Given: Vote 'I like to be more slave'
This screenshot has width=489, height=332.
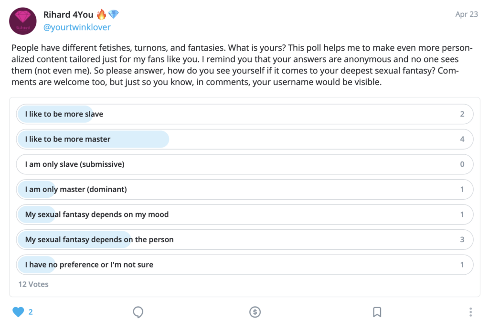Looking at the screenshot, I should tap(244, 114).
